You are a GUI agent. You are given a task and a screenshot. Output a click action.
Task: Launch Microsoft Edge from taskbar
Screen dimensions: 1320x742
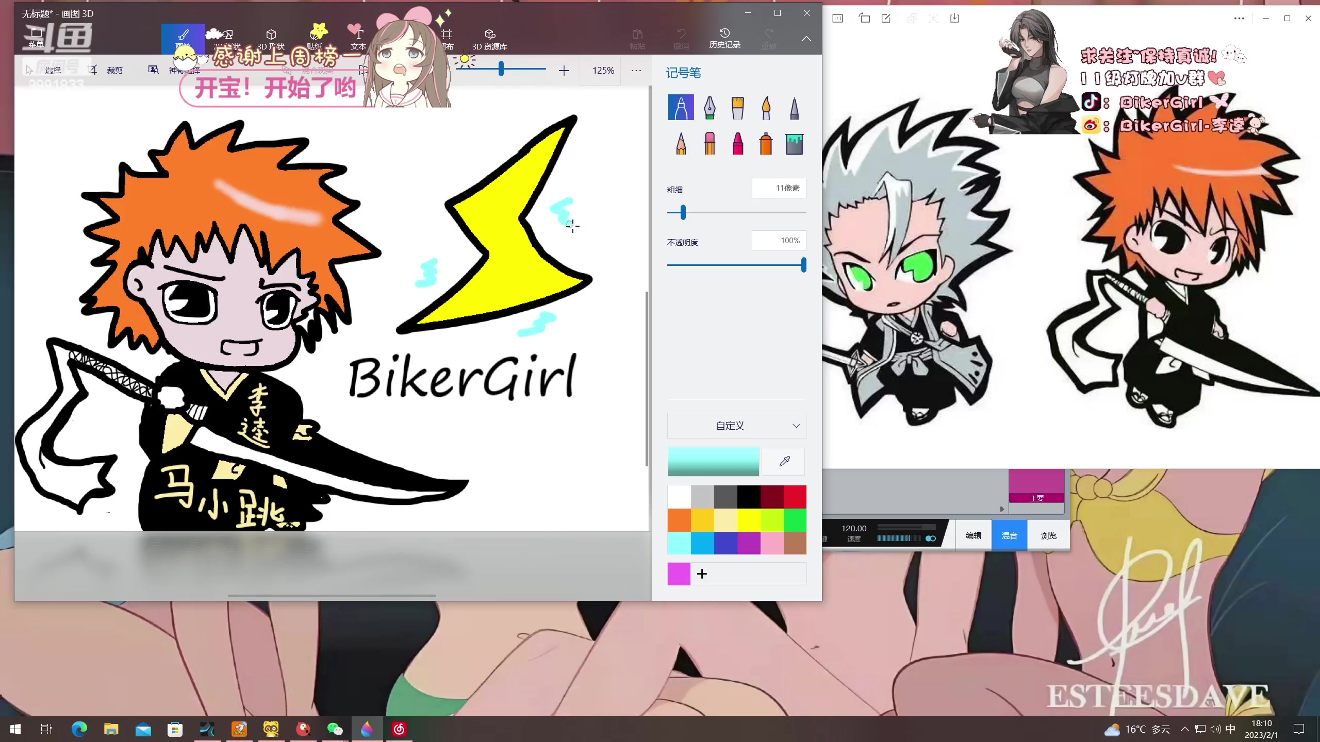pos(79,729)
